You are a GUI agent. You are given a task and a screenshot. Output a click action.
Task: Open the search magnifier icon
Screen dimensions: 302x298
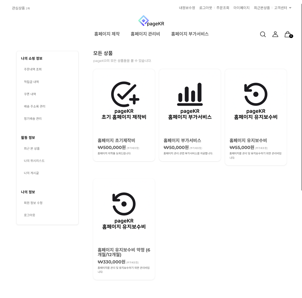tap(263, 34)
